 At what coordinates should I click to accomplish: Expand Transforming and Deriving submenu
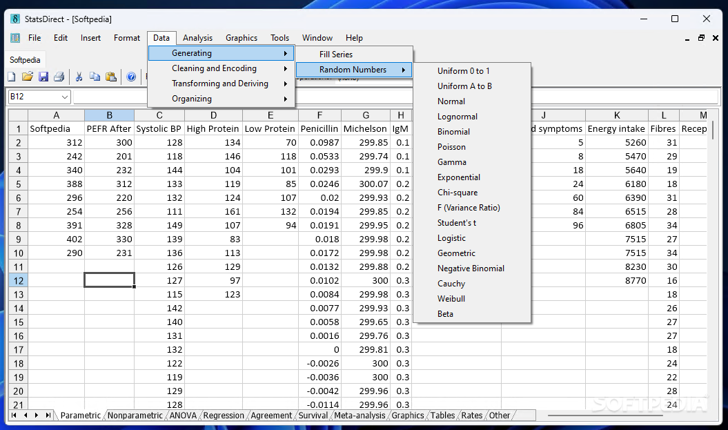221,84
